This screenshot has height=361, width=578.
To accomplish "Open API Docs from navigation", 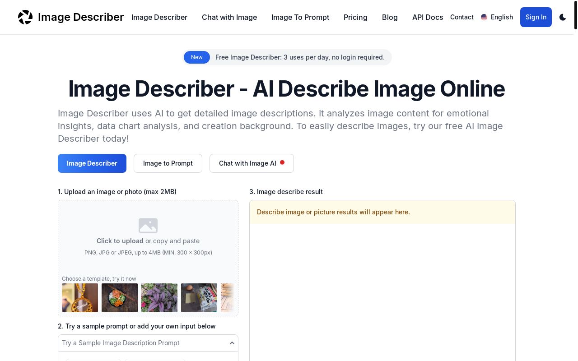I will tap(427, 17).
